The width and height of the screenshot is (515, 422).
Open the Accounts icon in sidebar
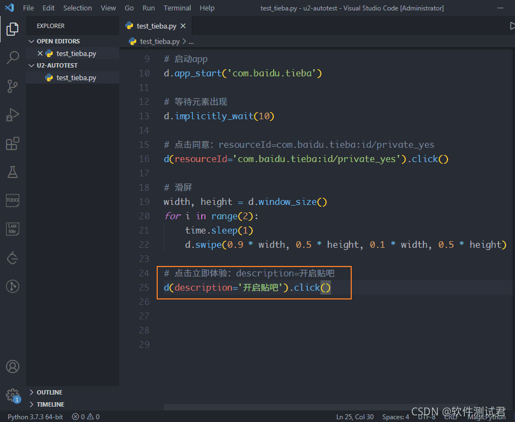point(12,367)
